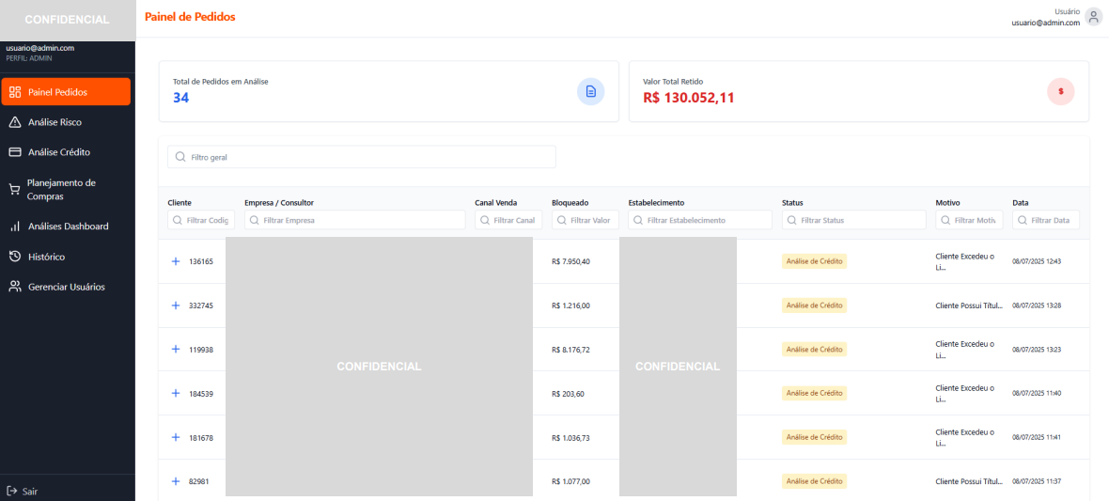1109x501 pixels.
Task: Expand row for cliente 332745
Action: click(176, 305)
